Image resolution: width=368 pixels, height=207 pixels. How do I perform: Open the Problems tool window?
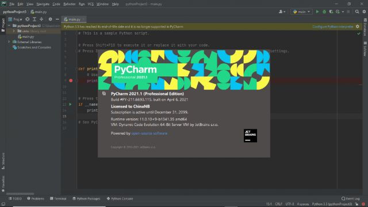(36, 198)
